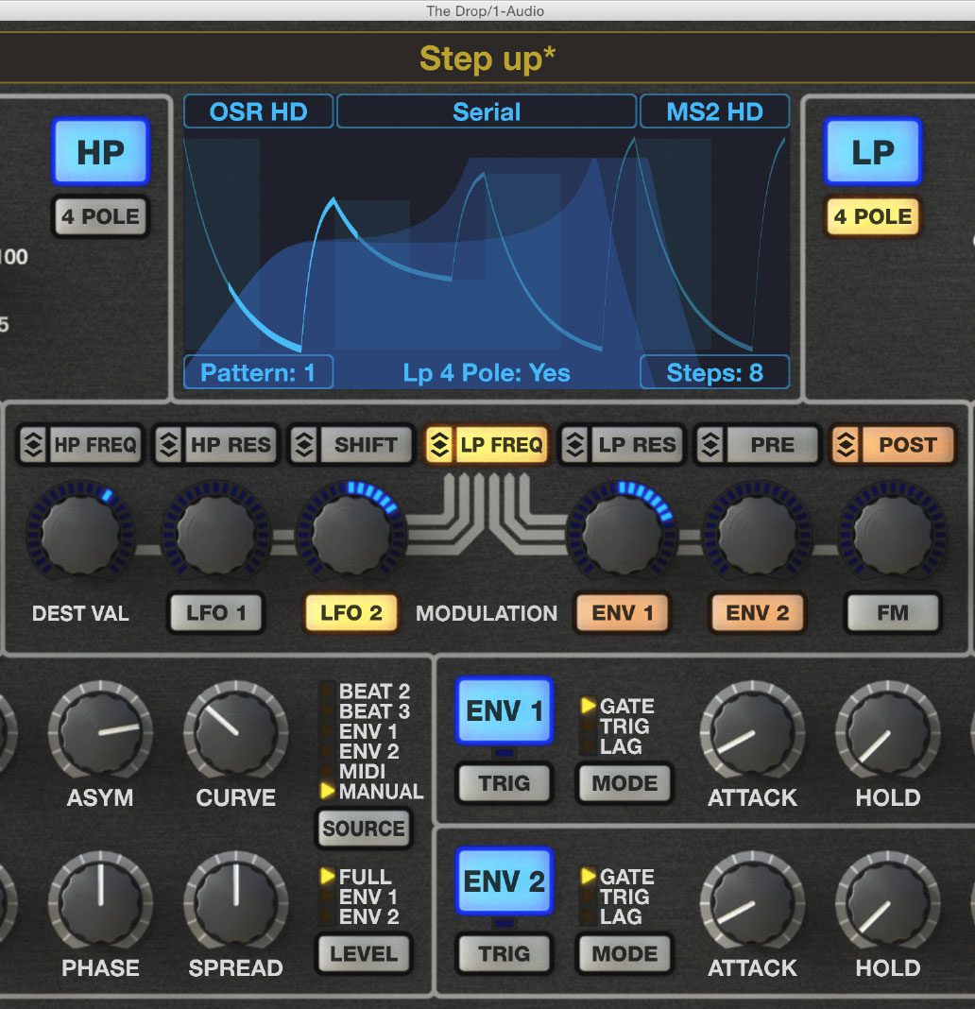Click the knob above the FM button
975x1009 pixels.
pos(893,534)
